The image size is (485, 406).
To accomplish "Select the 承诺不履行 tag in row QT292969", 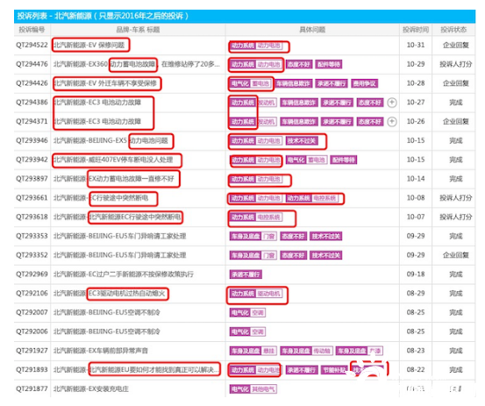I will point(246,274).
